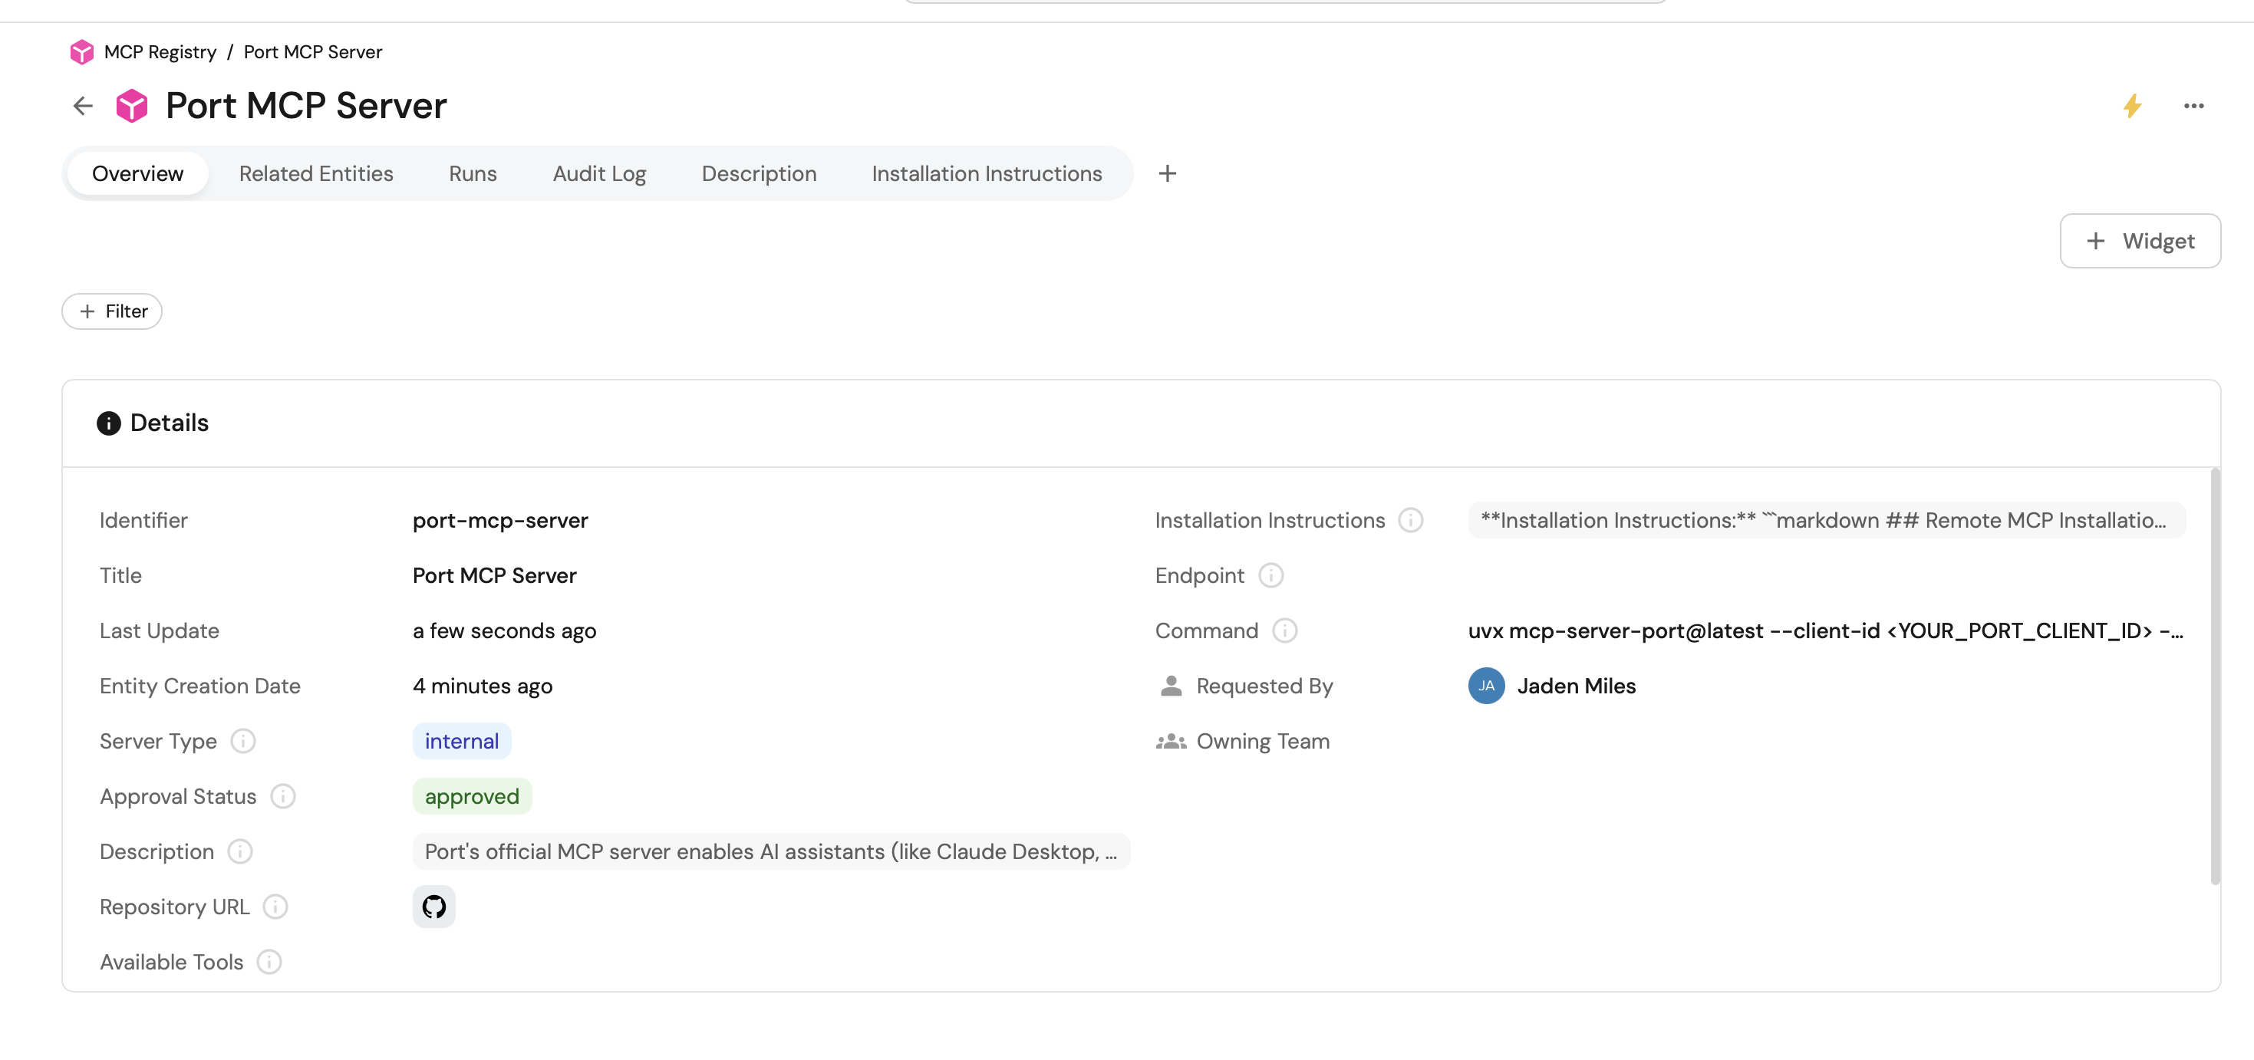Click MCP Registry breadcrumb link
Image resolution: width=2254 pixels, height=1060 pixels.
160,52
